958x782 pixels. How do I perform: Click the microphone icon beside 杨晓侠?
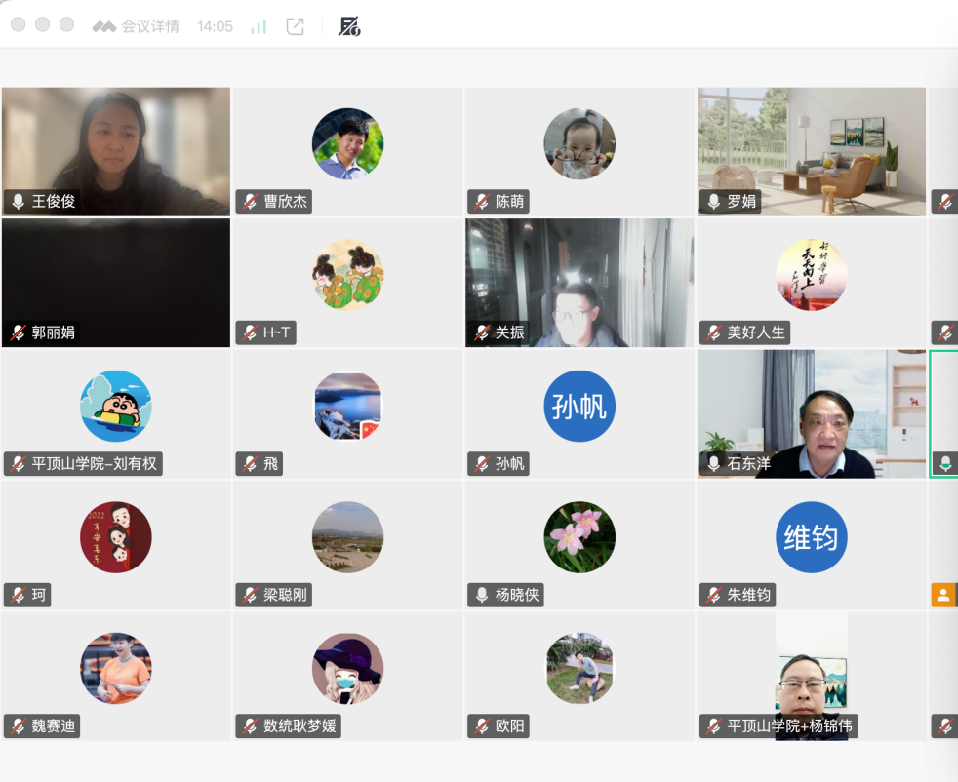[x=481, y=595]
